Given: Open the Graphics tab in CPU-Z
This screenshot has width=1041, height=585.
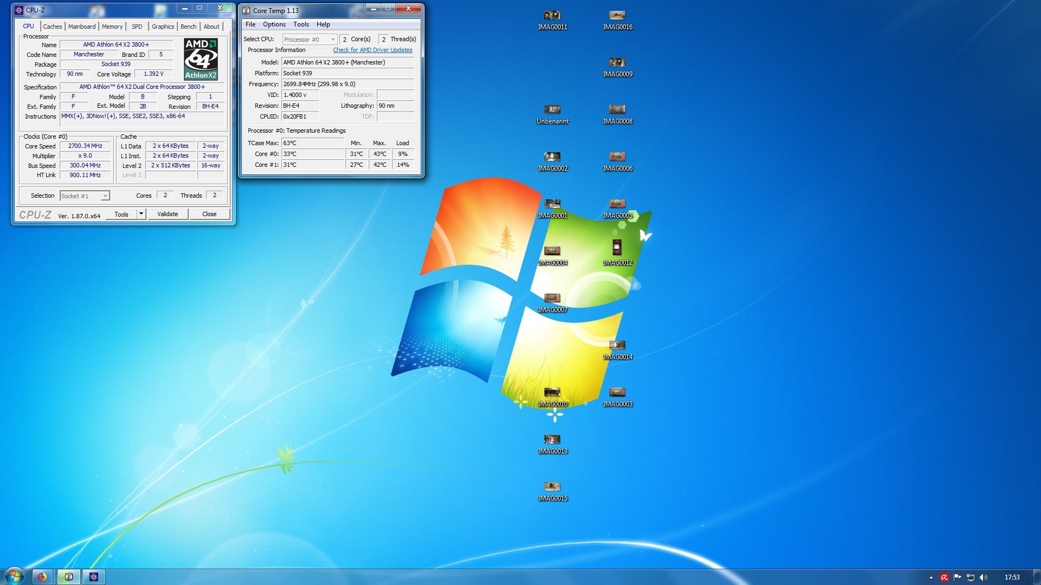Looking at the screenshot, I should pyautogui.click(x=163, y=27).
